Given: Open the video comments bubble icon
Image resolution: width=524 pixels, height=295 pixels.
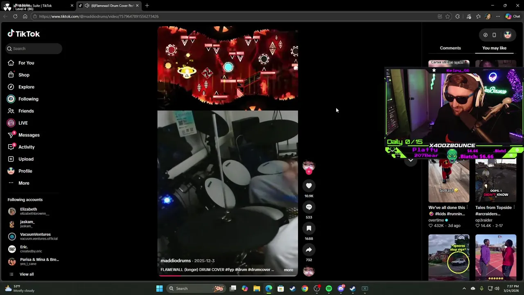Looking at the screenshot, I should 309,207.
